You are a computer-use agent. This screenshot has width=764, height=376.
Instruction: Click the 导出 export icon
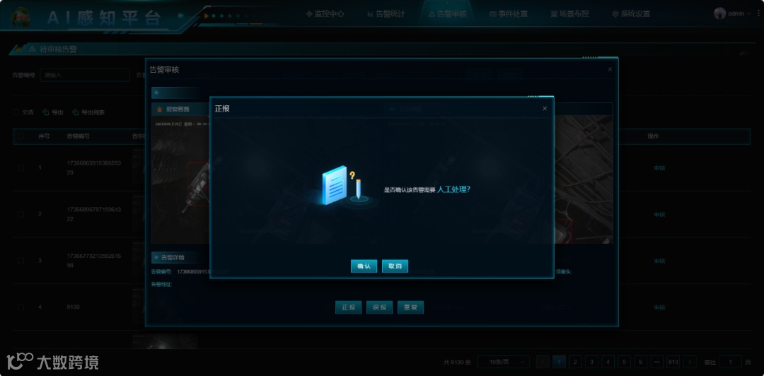click(x=46, y=112)
